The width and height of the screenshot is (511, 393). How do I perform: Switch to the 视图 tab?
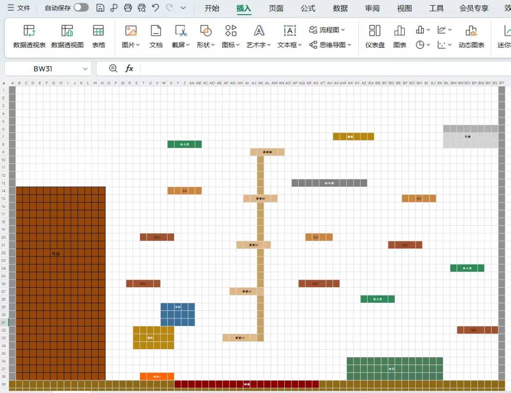405,8
